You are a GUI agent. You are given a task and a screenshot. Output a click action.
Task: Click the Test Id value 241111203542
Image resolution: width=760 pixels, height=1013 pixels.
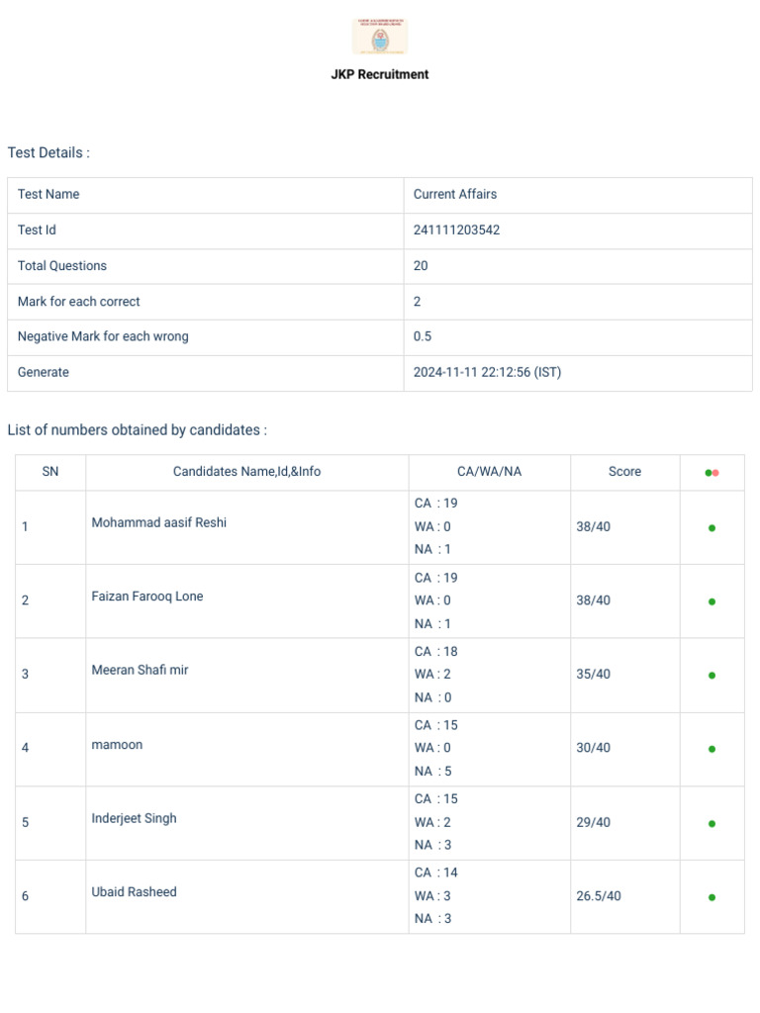tap(456, 230)
